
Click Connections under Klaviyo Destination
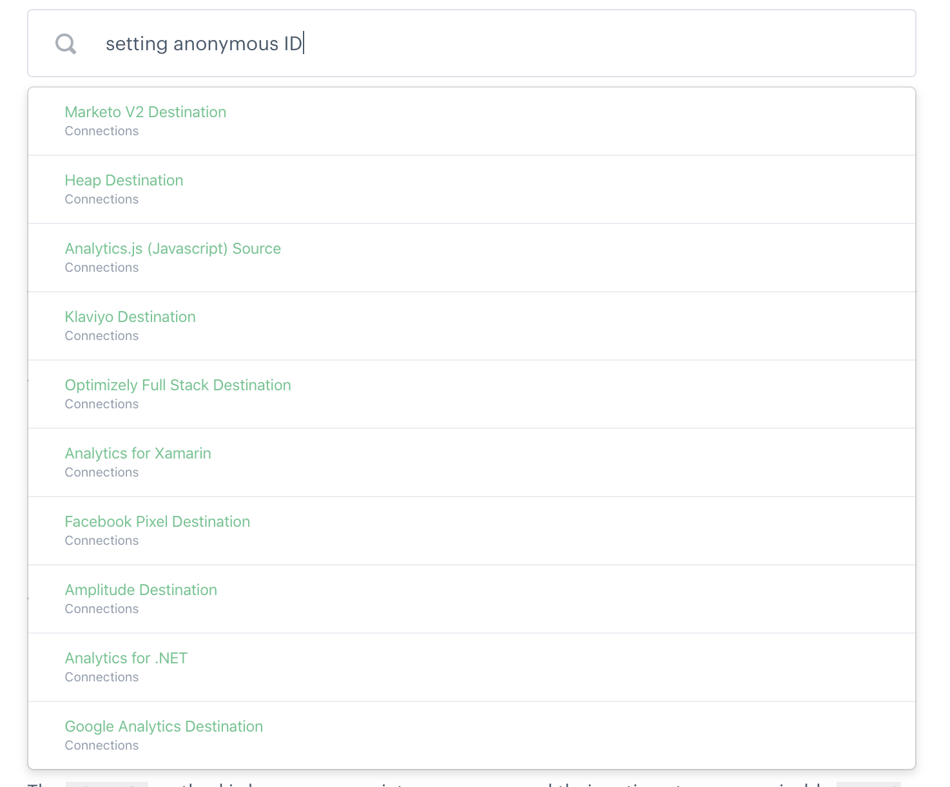[x=101, y=336]
